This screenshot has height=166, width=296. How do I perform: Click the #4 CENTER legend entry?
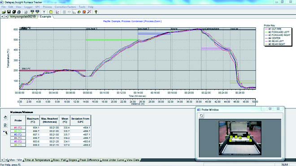[x=273, y=38]
